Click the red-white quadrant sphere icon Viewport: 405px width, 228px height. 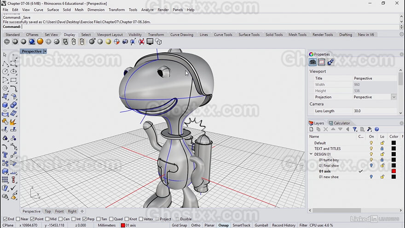tap(116, 41)
